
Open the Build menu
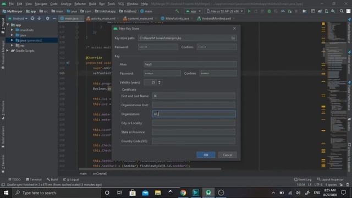(x=92, y=4)
